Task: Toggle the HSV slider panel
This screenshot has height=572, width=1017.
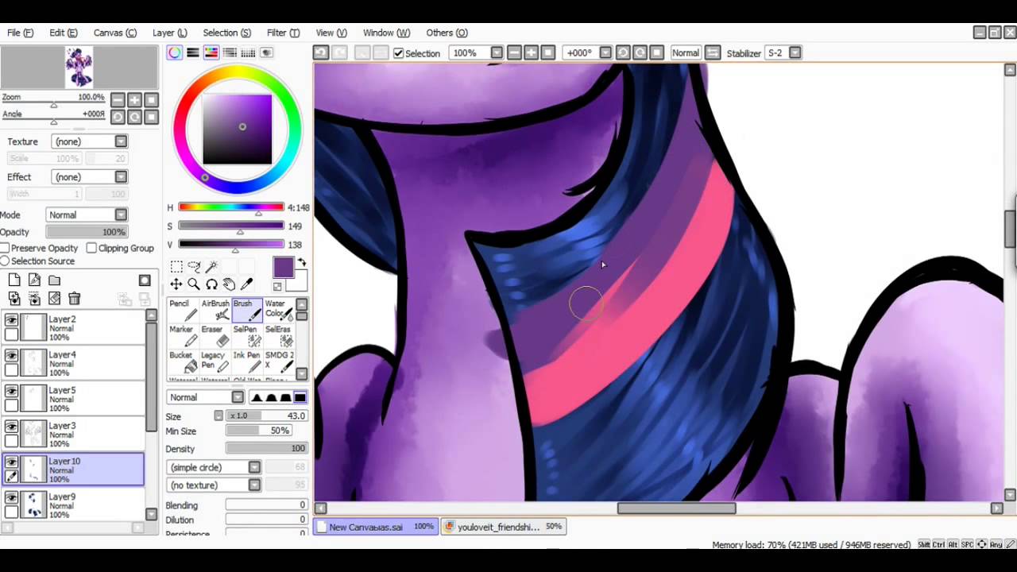Action: [x=211, y=52]
